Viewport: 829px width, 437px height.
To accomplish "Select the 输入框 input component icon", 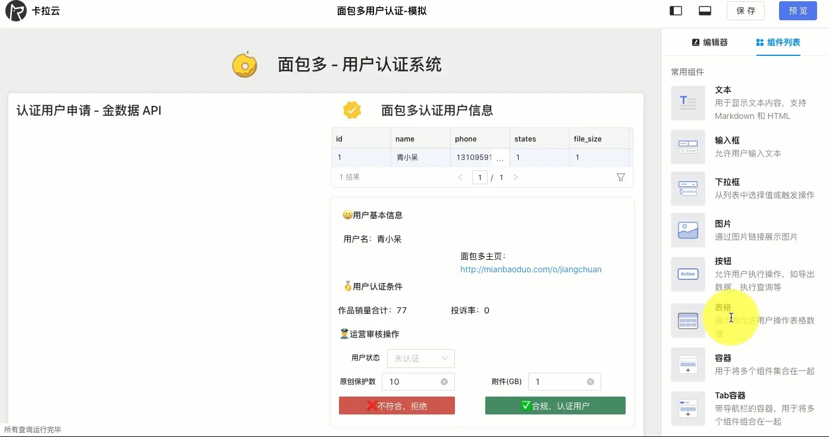I will (687, 146).
